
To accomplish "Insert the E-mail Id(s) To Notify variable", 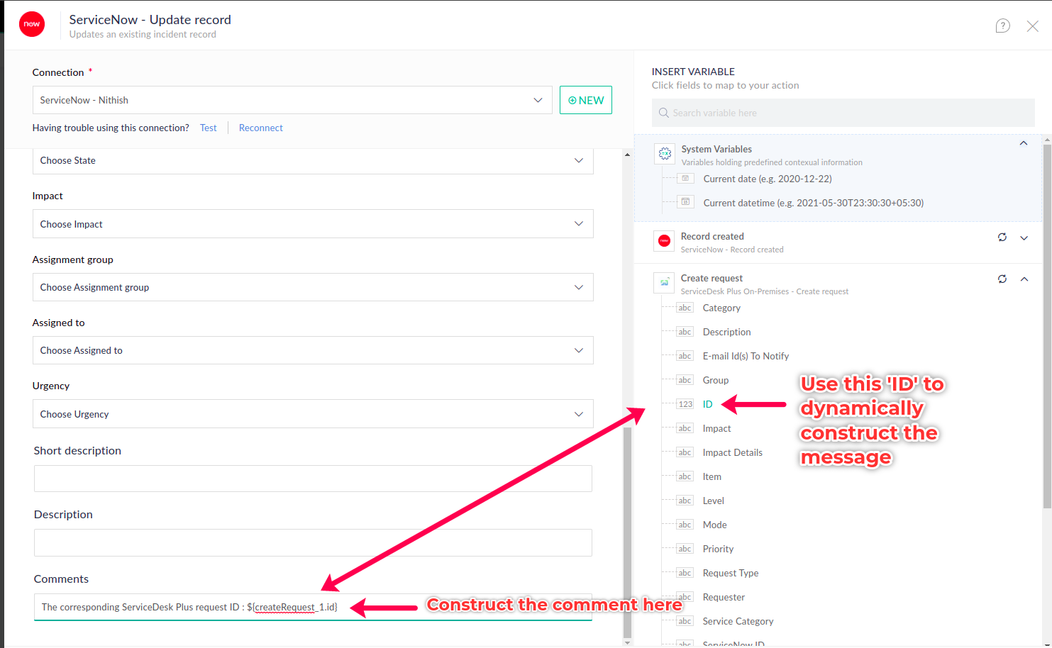I will (746, 356).
